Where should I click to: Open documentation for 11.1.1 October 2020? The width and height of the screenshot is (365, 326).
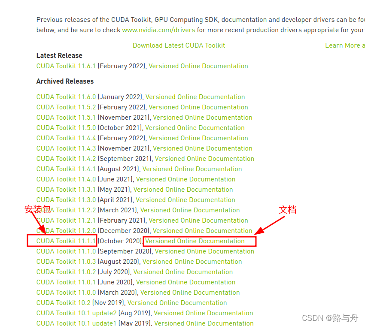195,241
